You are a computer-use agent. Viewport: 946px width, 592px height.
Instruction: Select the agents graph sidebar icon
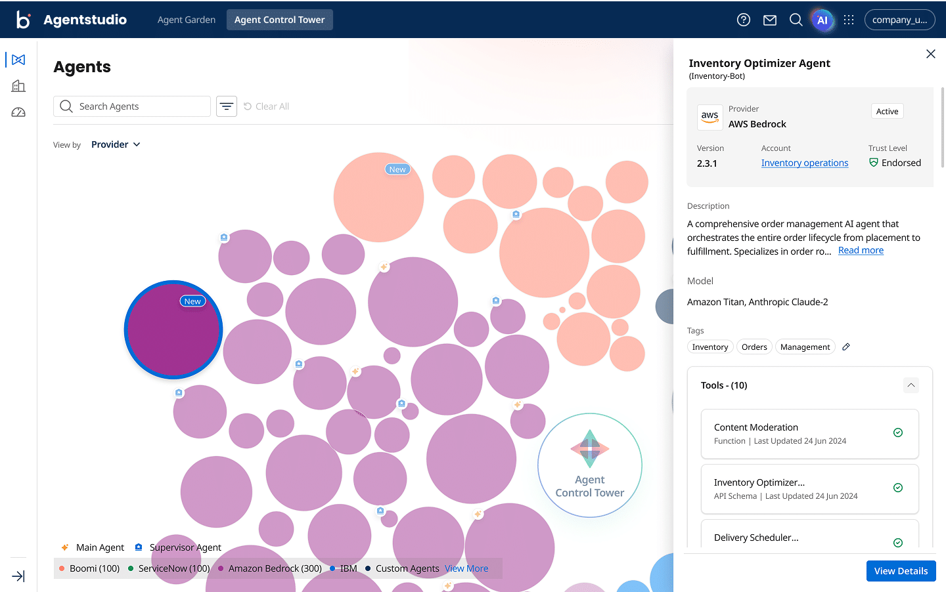[18, 60]
